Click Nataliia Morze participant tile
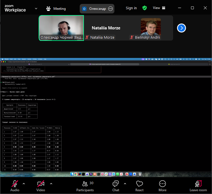This screenshot has height=194, width=212. point(106,28)
